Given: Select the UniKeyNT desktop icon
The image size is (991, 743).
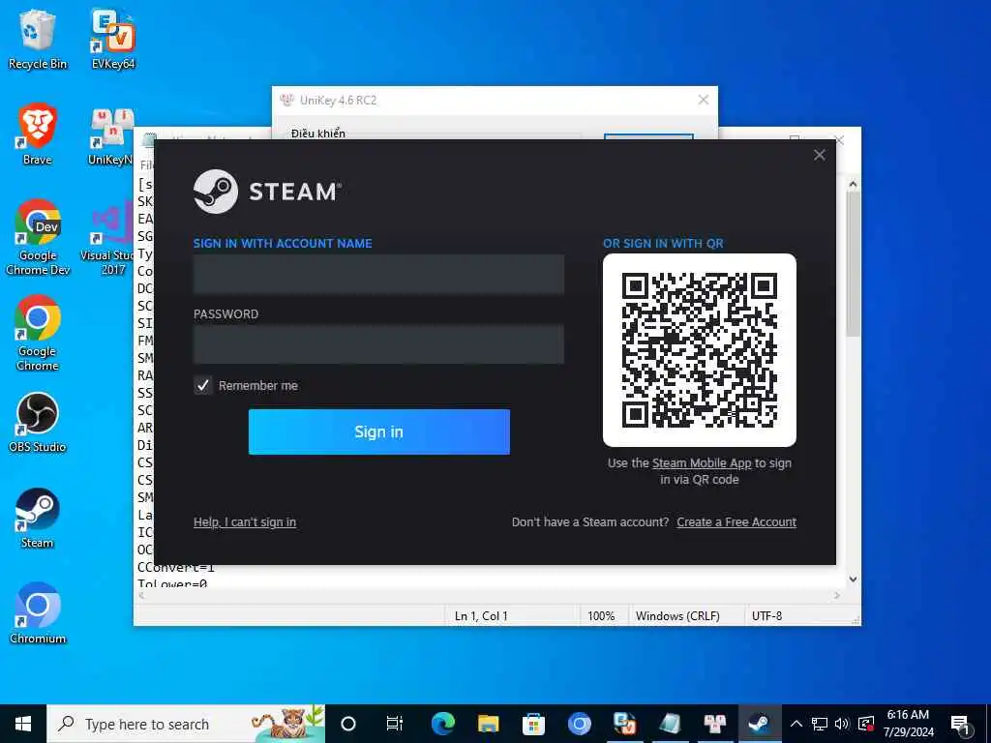Looking at the screenshot, I should pyautogui.click(x=110, y=136).
